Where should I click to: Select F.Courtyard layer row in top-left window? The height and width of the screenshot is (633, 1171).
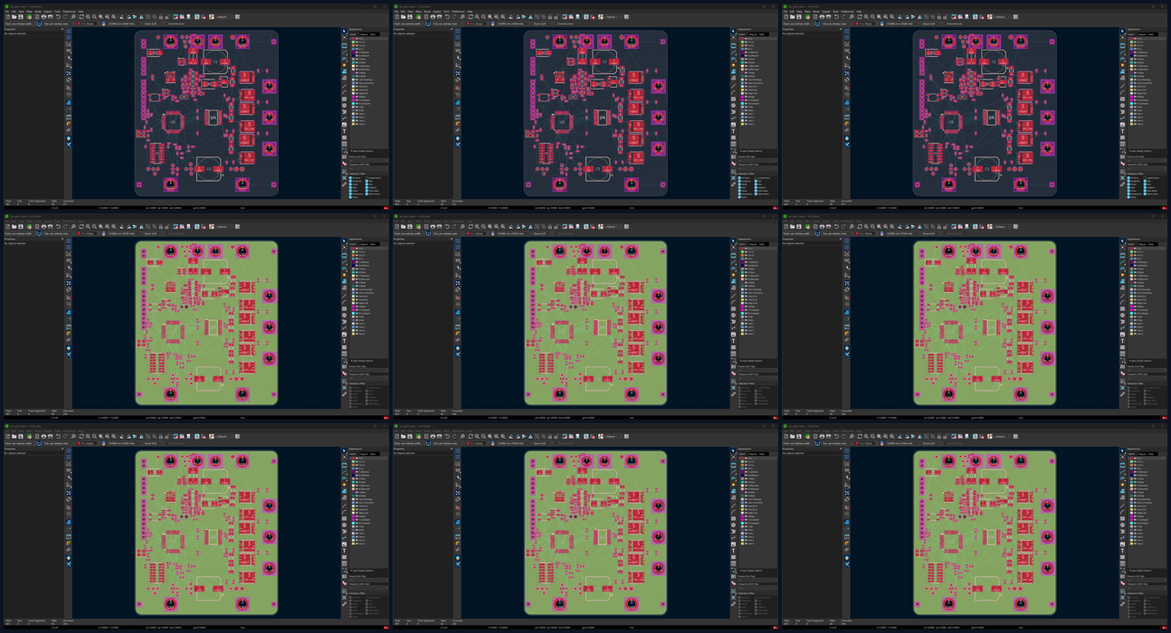(x=368, y=99)
